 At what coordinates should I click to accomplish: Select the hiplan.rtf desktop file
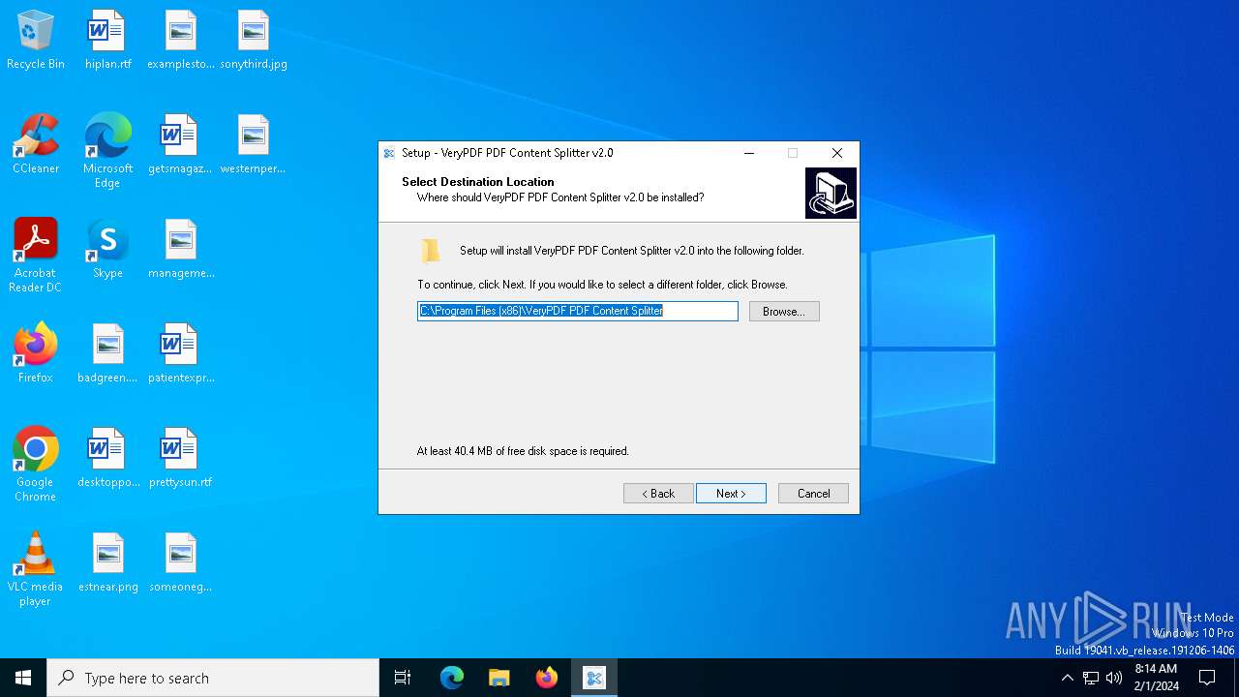click(x=107, y=41)
